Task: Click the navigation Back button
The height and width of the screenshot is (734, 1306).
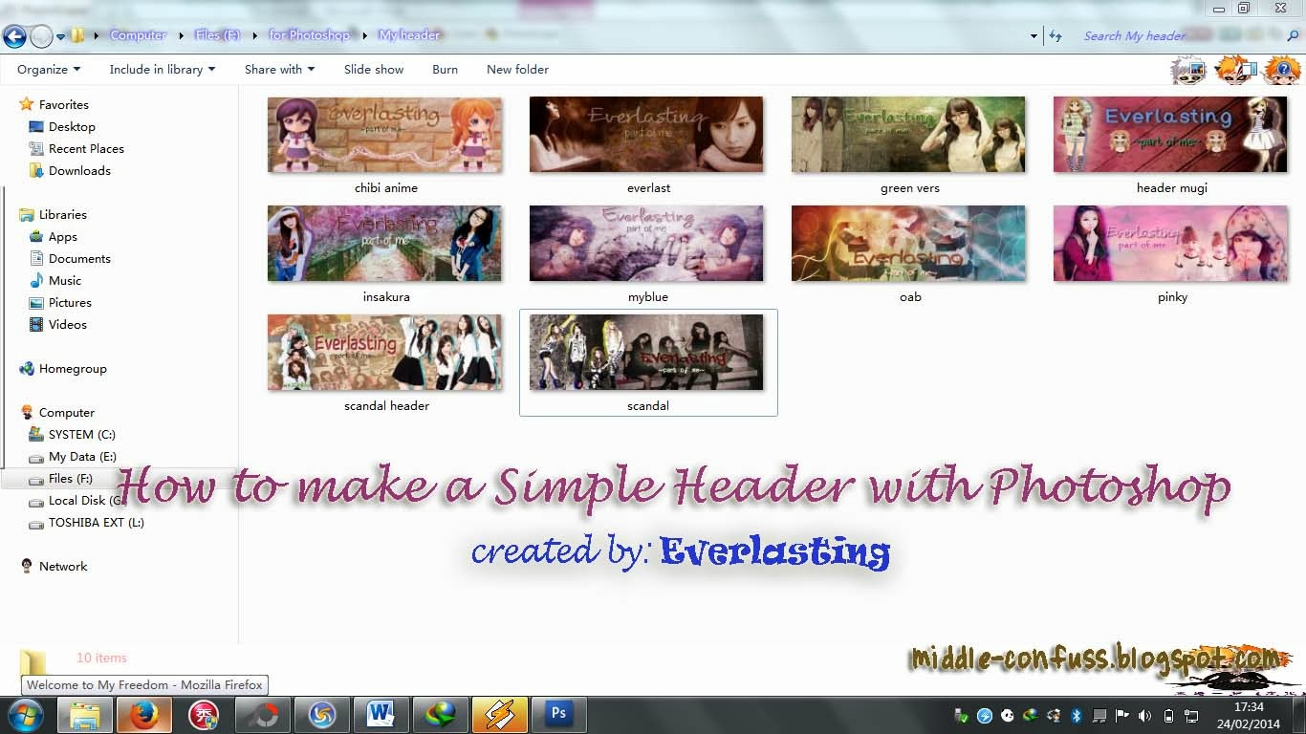Action: click(15, 36)
